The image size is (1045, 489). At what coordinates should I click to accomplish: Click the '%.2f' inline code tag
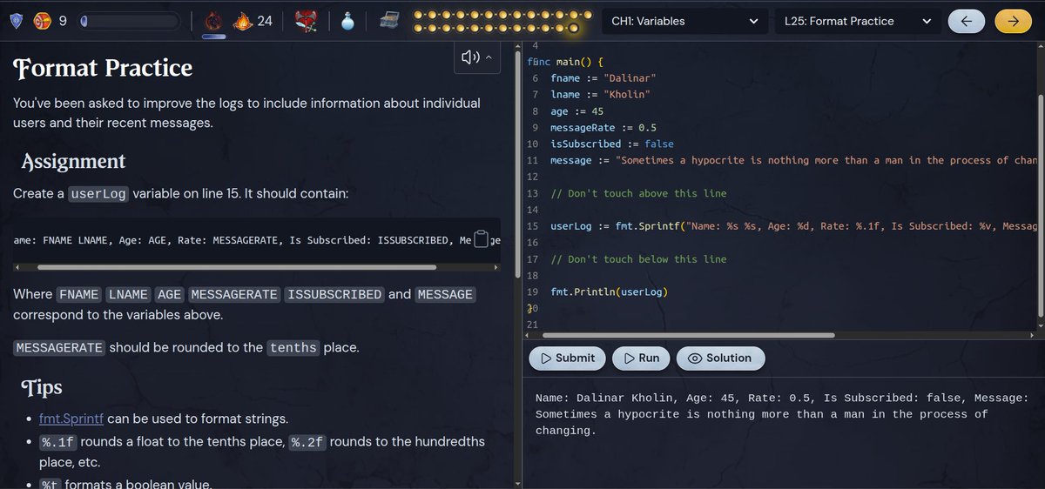click(x=308, y=443)
